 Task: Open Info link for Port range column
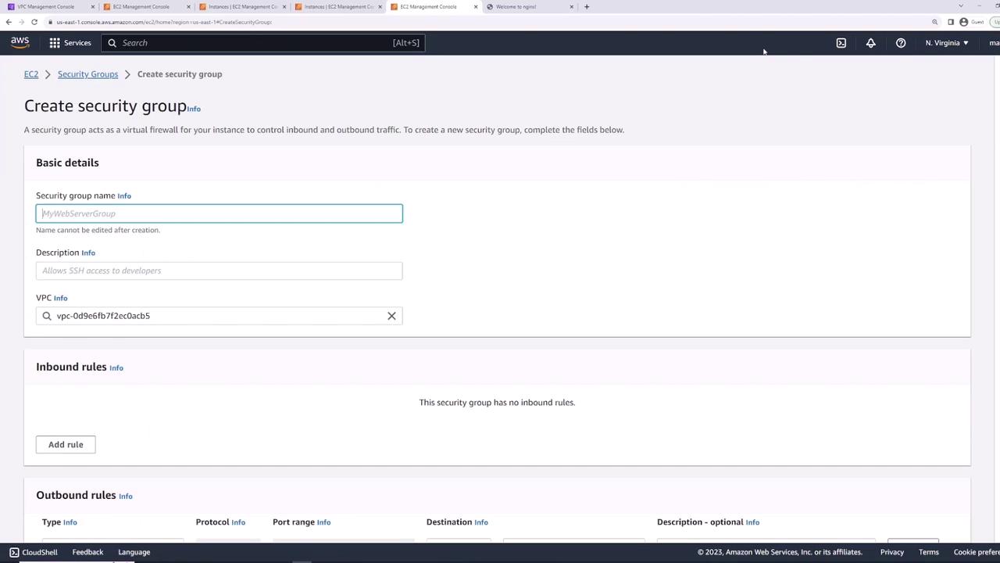click(323, 522)
